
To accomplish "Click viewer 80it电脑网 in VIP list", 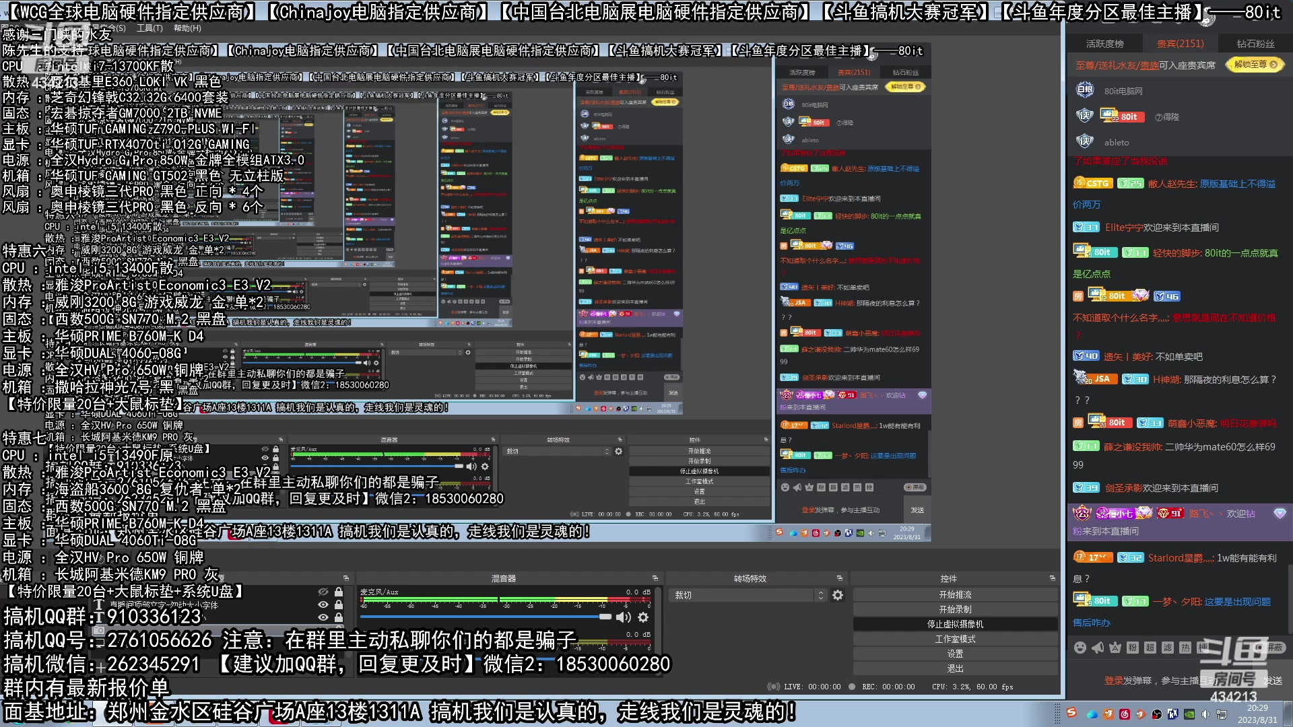I will tap(1123, 91).
